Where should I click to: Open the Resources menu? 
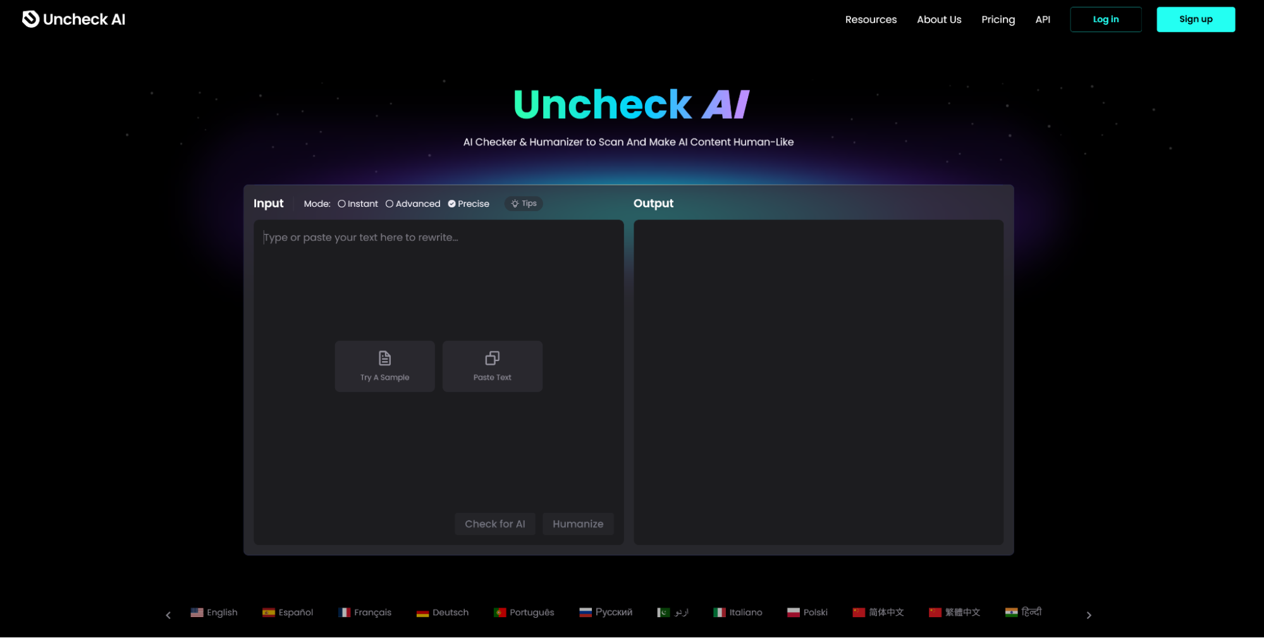(871, 20)
